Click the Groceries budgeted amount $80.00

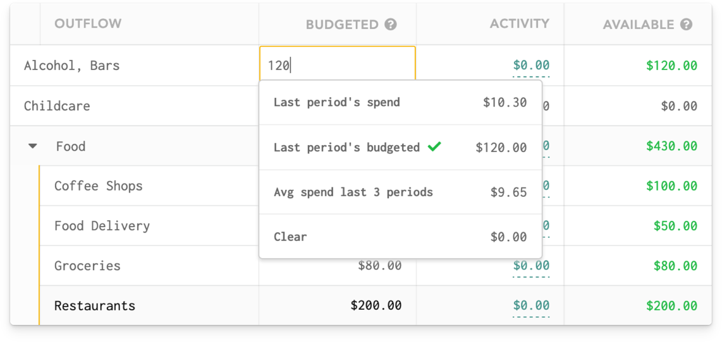[x=379, y=266]
